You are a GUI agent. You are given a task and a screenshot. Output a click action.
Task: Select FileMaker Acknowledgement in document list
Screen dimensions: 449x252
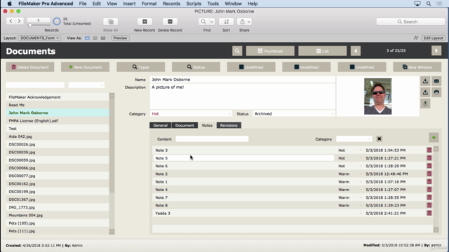coord(58,97)
